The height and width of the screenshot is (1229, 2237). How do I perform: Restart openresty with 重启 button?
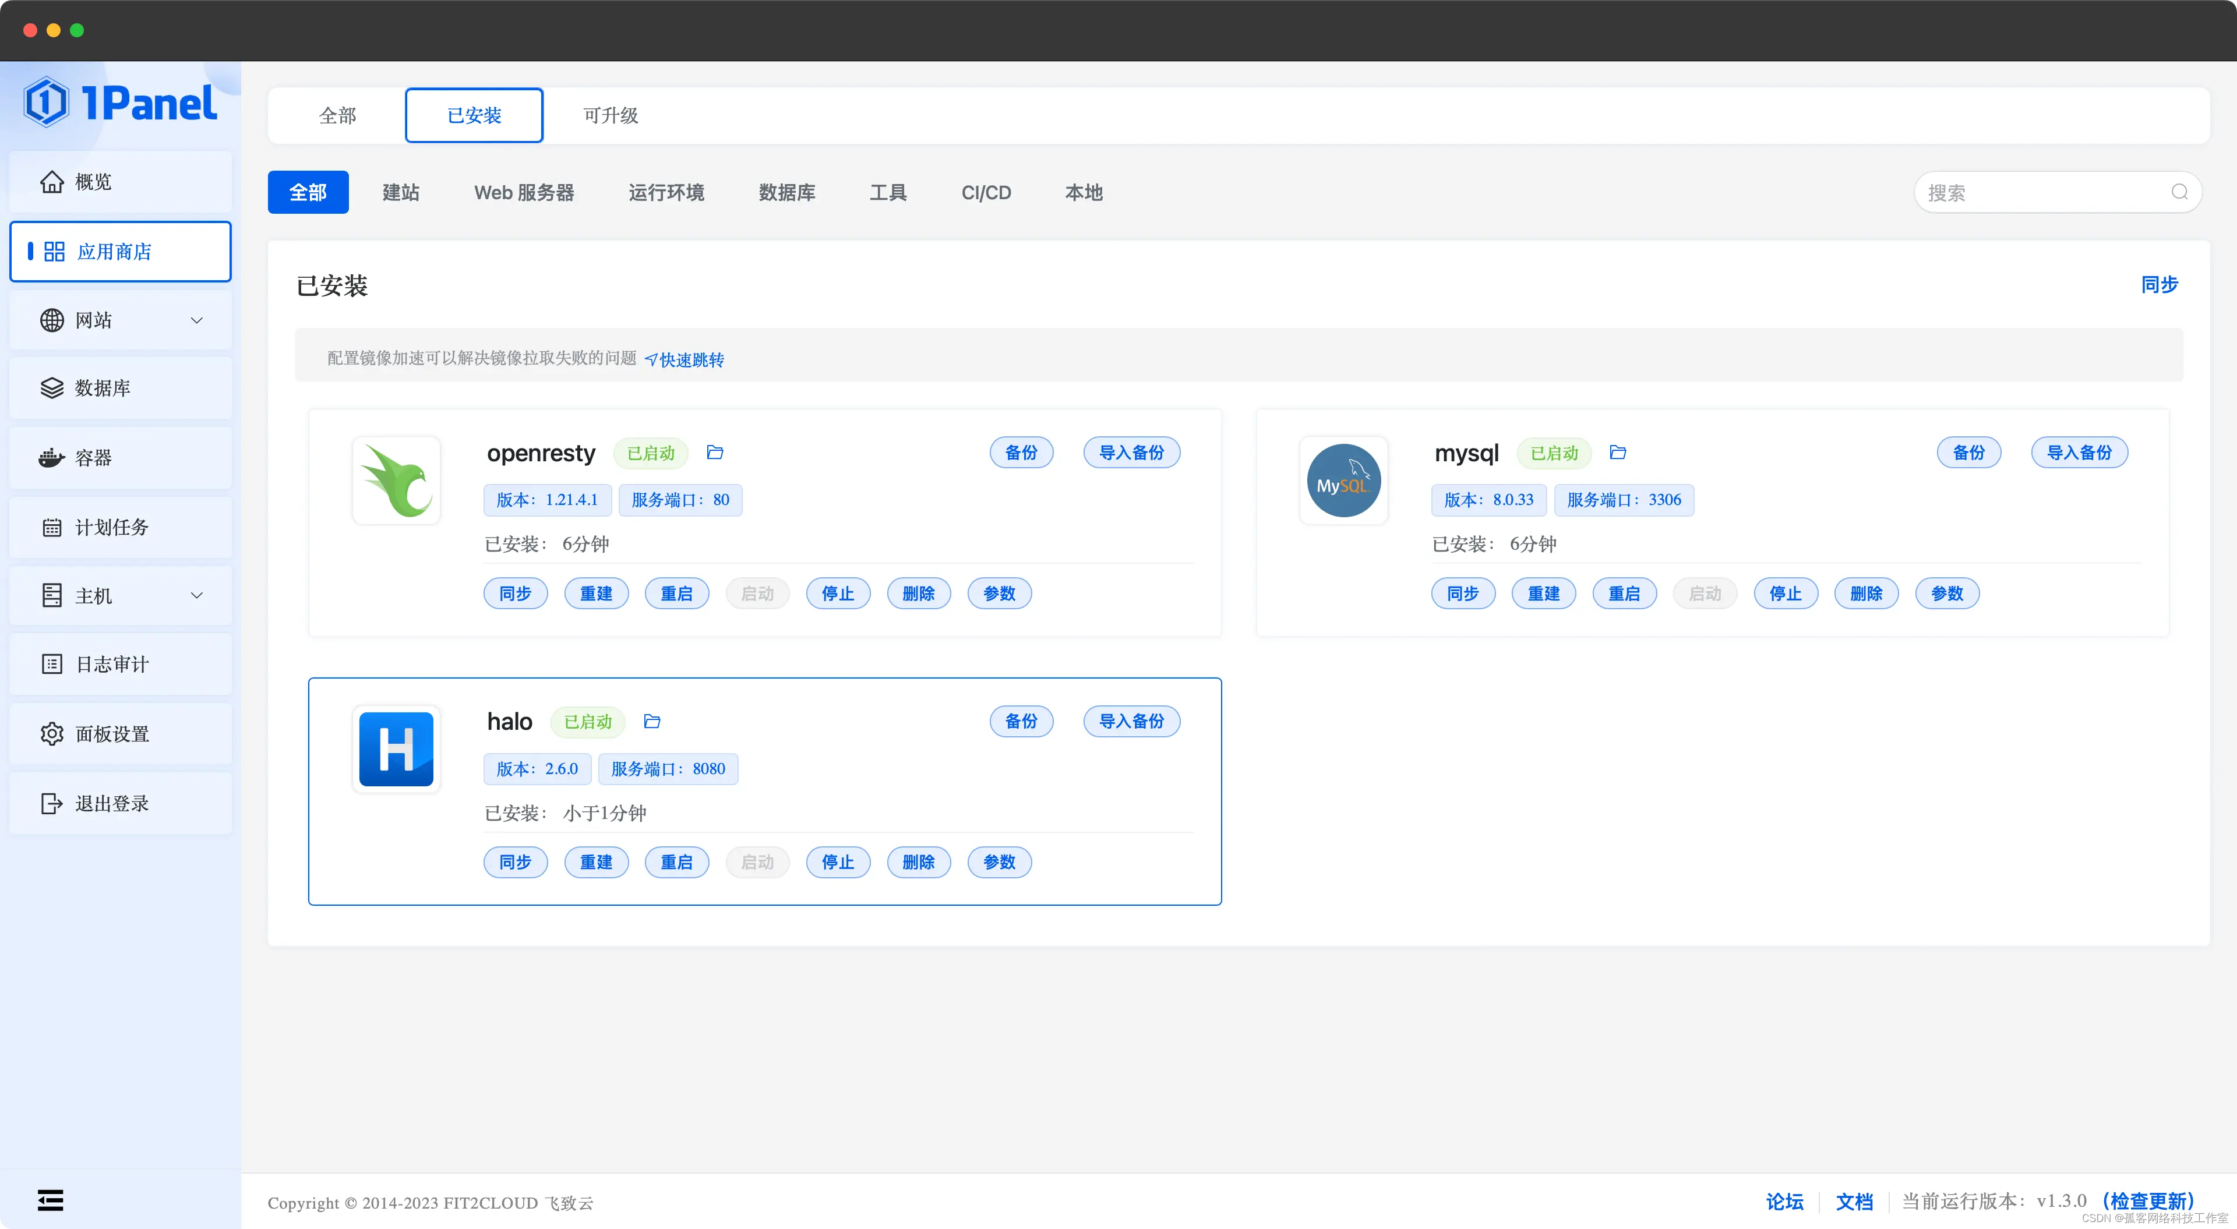(x=676, y=593)
